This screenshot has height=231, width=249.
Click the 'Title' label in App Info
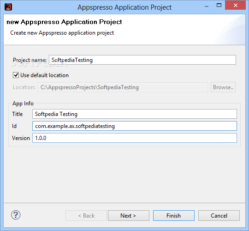point(18,114)
